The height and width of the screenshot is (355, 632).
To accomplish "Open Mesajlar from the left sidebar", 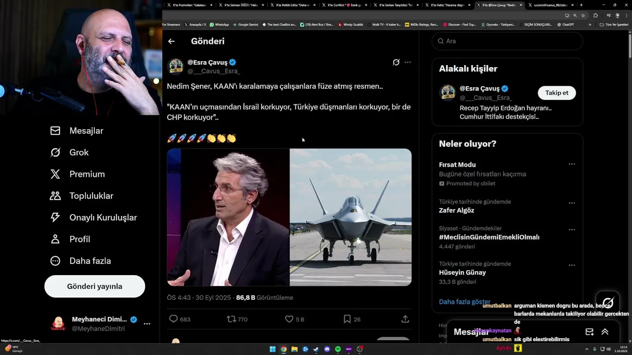I will [x=77, y=131].
